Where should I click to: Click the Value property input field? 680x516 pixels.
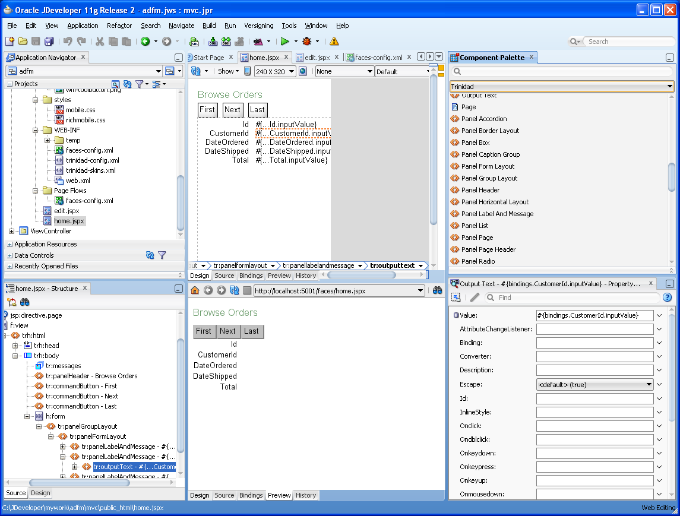(x=594, y=315)
